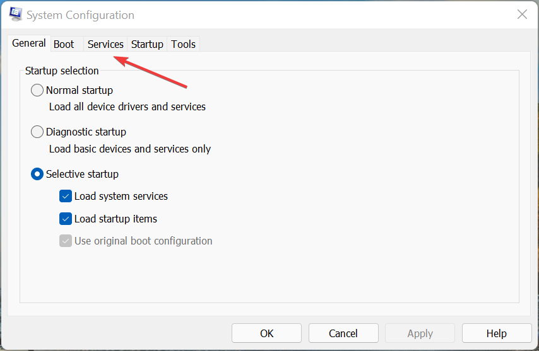The height and width of the screenshot is (351, 539).
Task: Click the Startup selection group label
Action: coord(62,71)
